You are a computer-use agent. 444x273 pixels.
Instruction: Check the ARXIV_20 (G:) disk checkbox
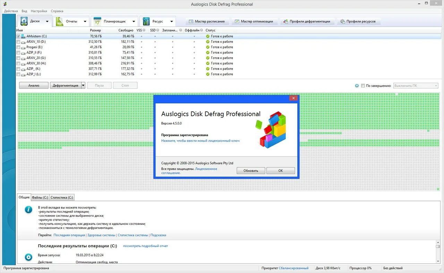(x=18, y=58)
